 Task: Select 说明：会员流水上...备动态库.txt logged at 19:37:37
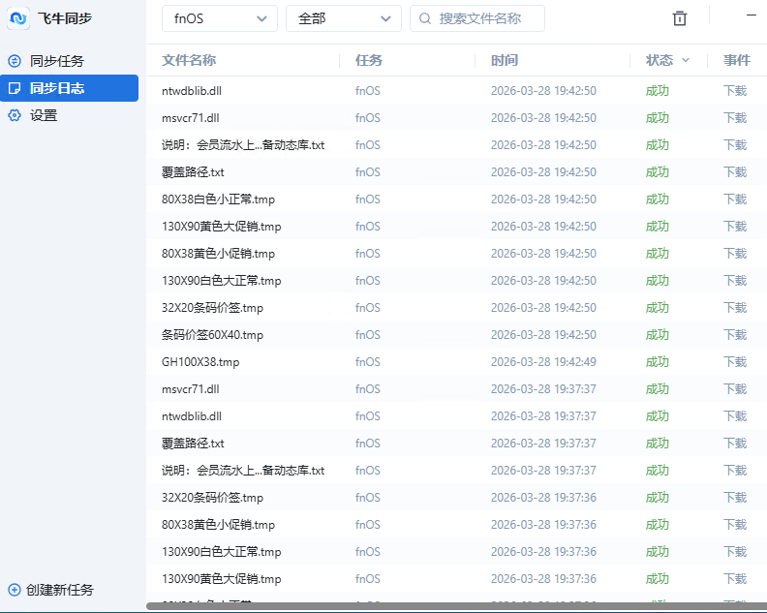[243, 471]
